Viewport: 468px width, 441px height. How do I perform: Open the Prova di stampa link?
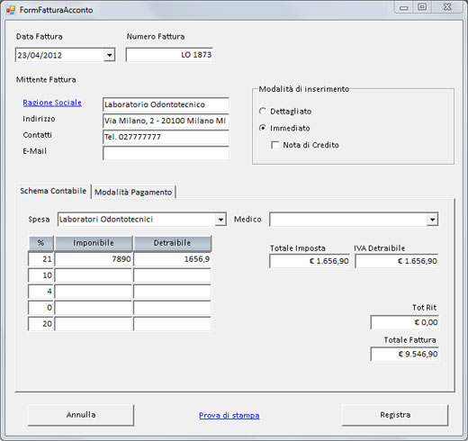(x=229, y=415)
